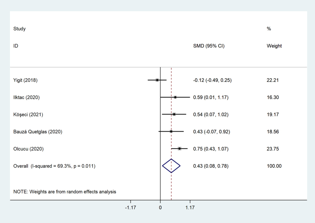Image resolution: width=315 pixels, height=223 pixels.
Task: Click the Köşeci (2021) study label
Action: [x=28, y=114]
